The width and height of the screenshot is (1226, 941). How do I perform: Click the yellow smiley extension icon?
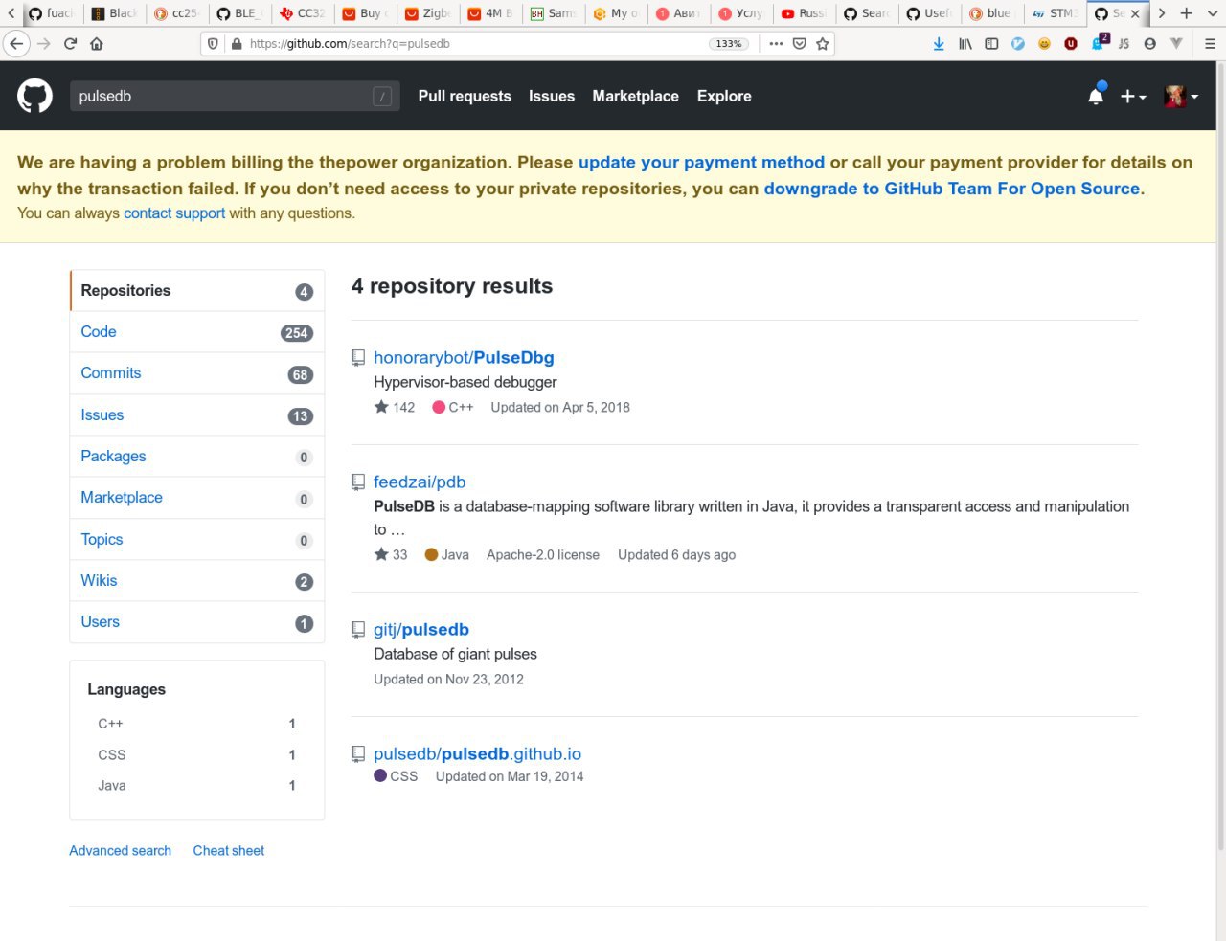[1044, 43]
